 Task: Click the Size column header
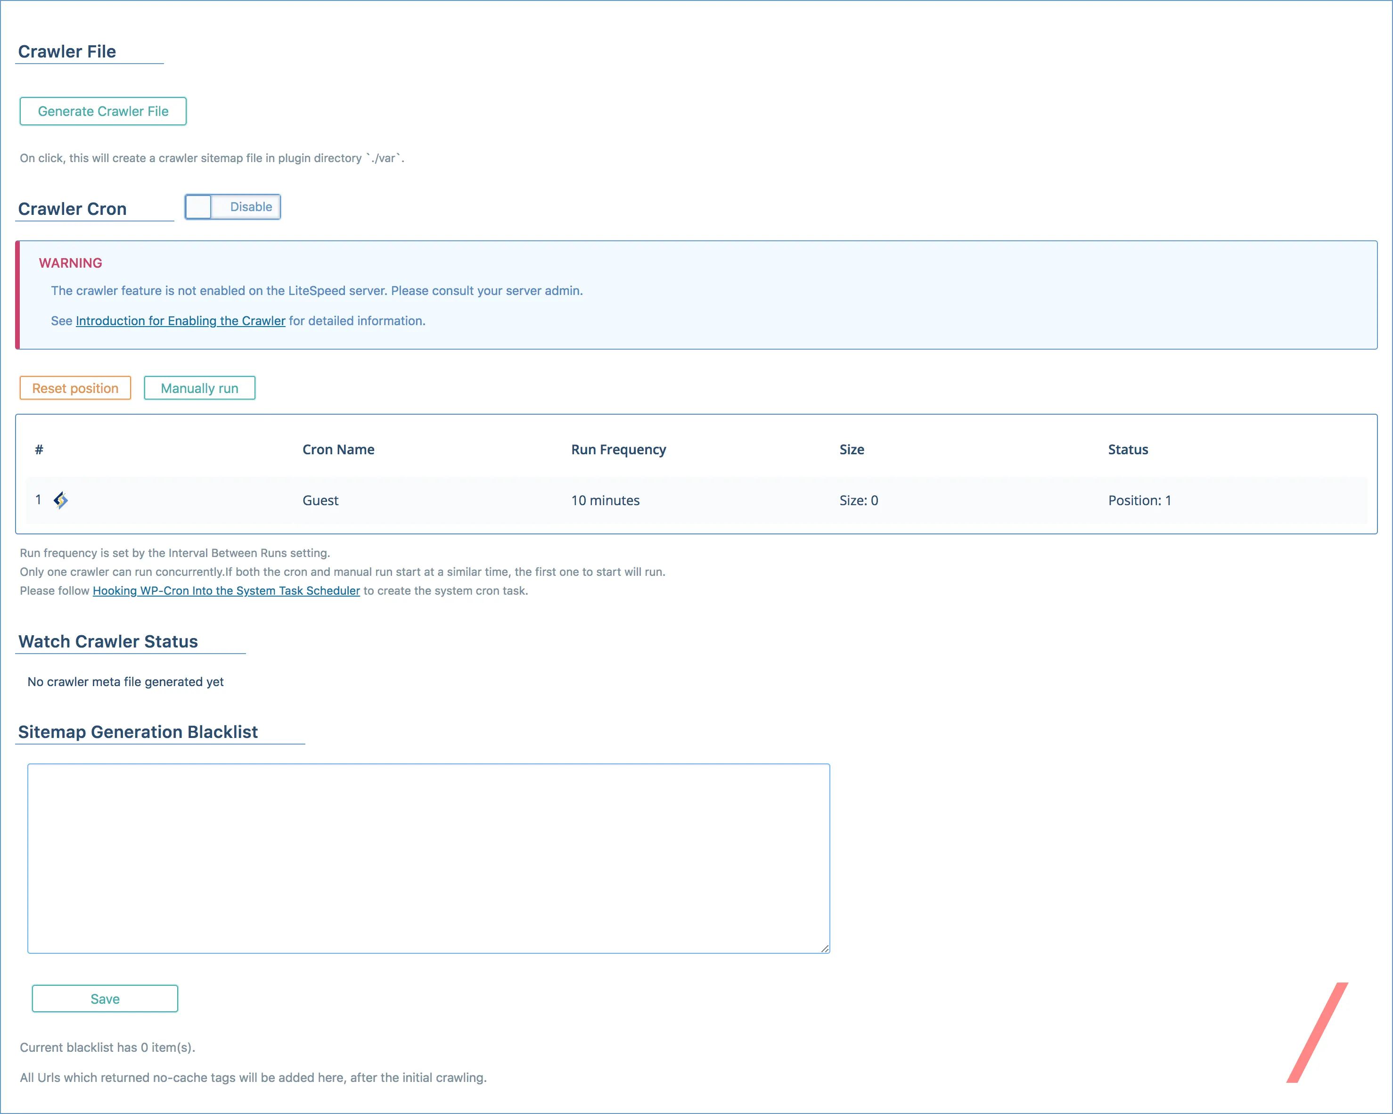(852, 450)
